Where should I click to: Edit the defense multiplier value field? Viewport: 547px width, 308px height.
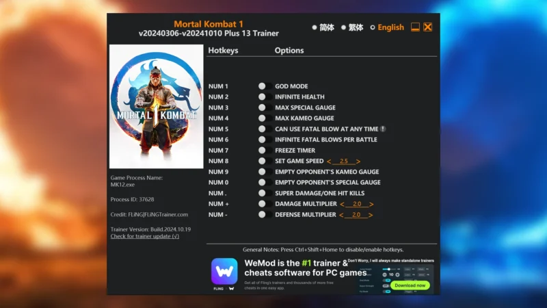(356, 214)
